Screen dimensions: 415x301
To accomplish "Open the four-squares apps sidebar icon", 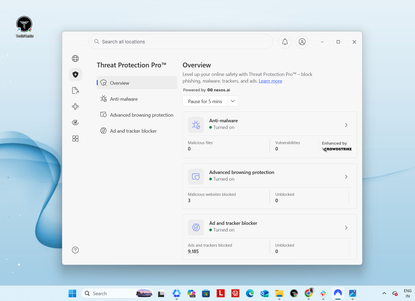I will click(75, 139).
